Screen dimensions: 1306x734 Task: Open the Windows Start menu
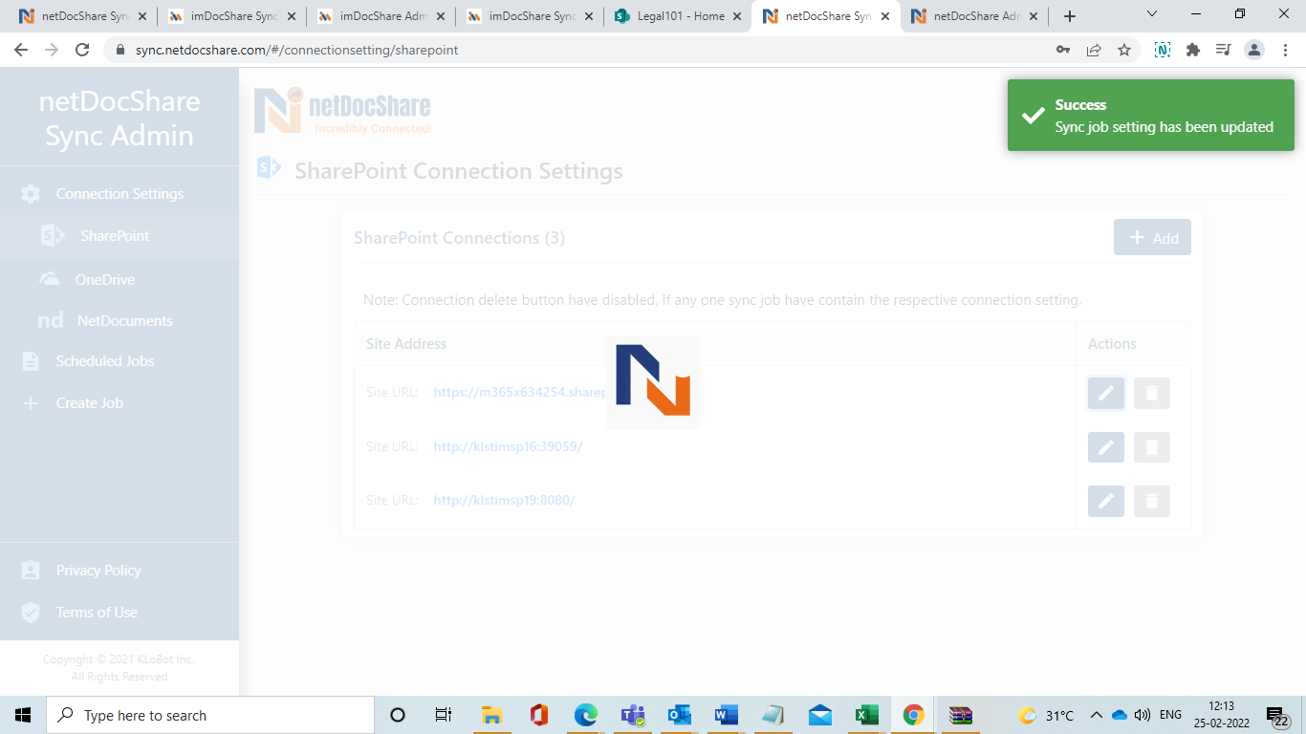point(23,715)
